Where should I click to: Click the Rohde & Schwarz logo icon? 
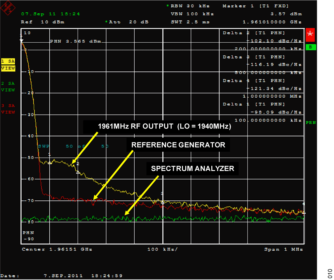click(8, 8)
